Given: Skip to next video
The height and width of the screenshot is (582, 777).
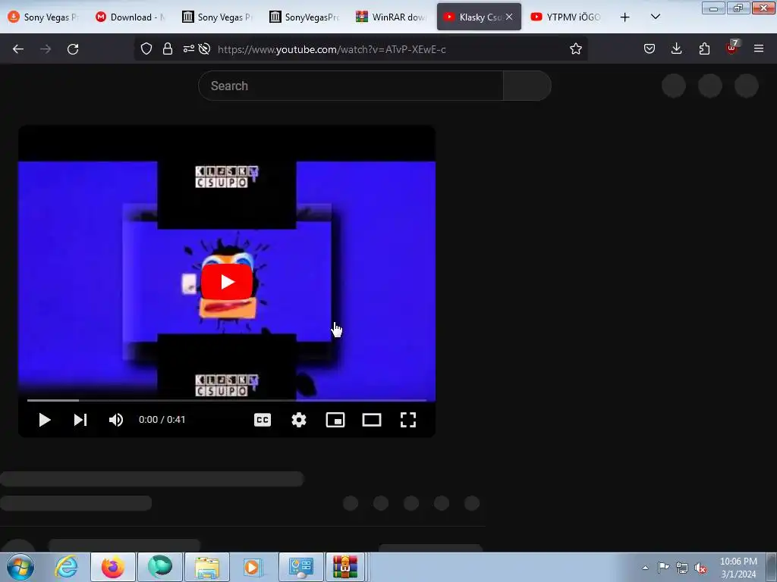Looking at the screenshot, I should (80, 420).
